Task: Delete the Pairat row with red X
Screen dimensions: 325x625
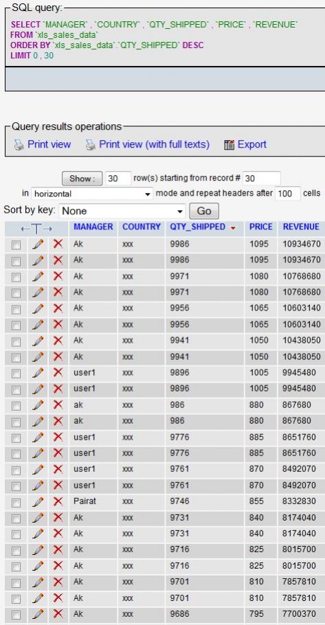Action: click(58, 501)
